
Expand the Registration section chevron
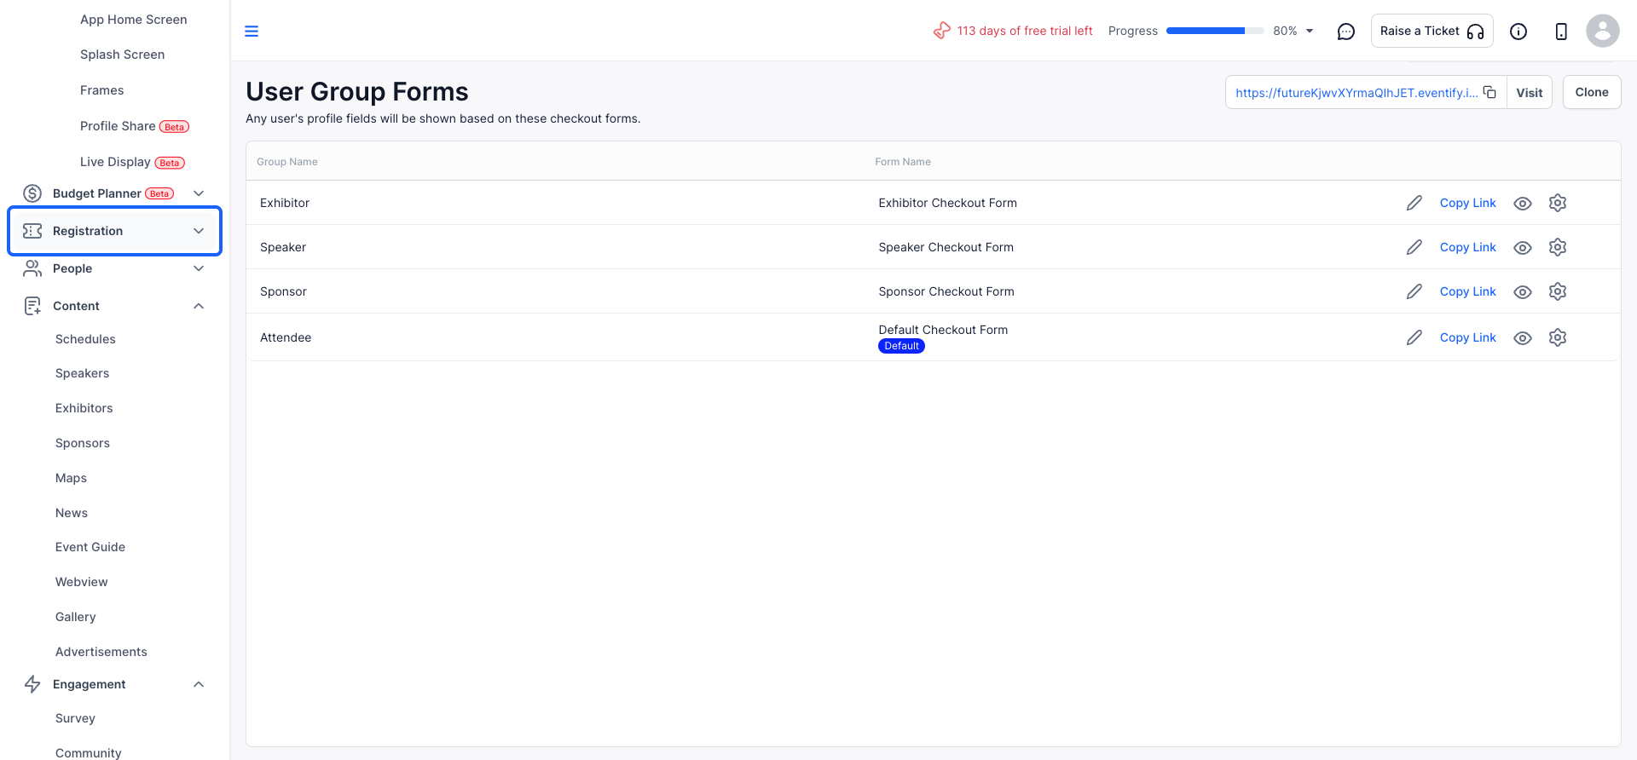(199, 231)
